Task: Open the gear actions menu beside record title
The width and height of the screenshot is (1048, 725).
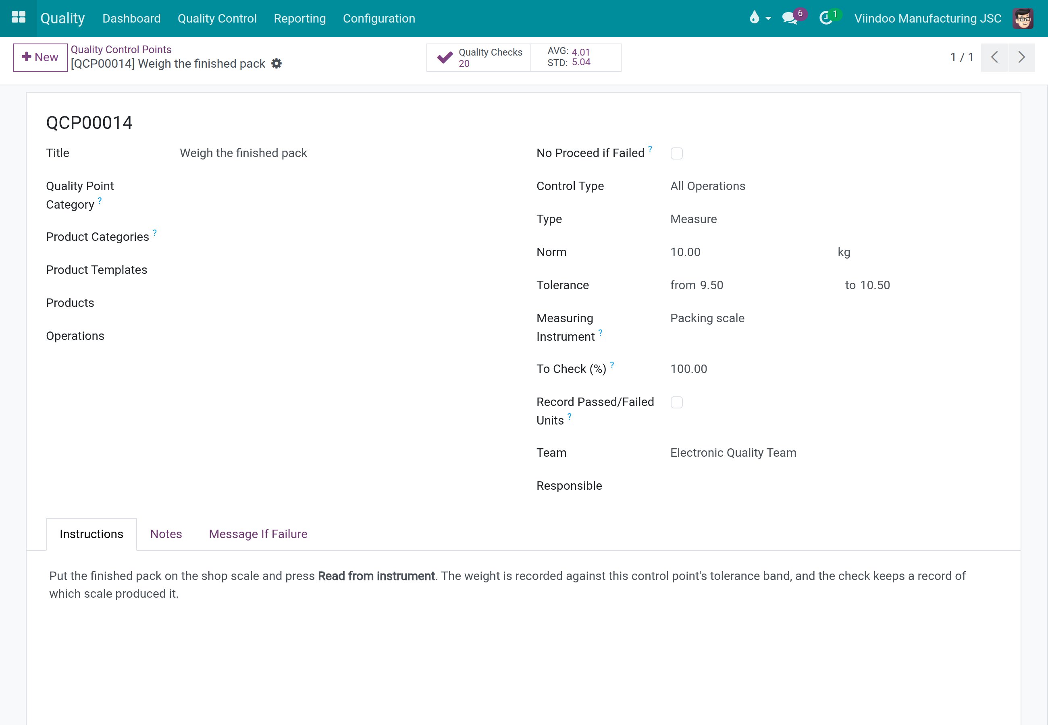Action: click(x=277, y=64)
